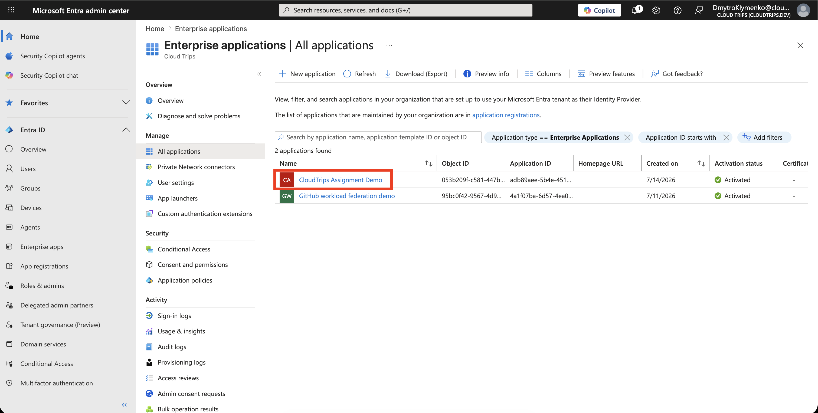Sort by the Name column arrows

(x=428, y=163)
